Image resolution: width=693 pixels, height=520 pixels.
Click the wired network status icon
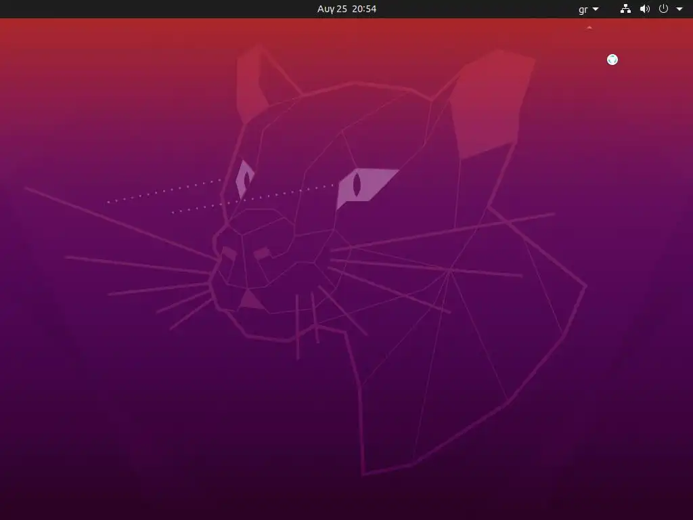tap(625, 9)
